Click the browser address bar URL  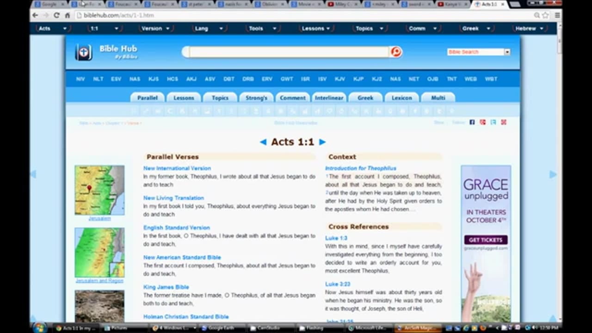pyautogui.click(x=119, y=15)
